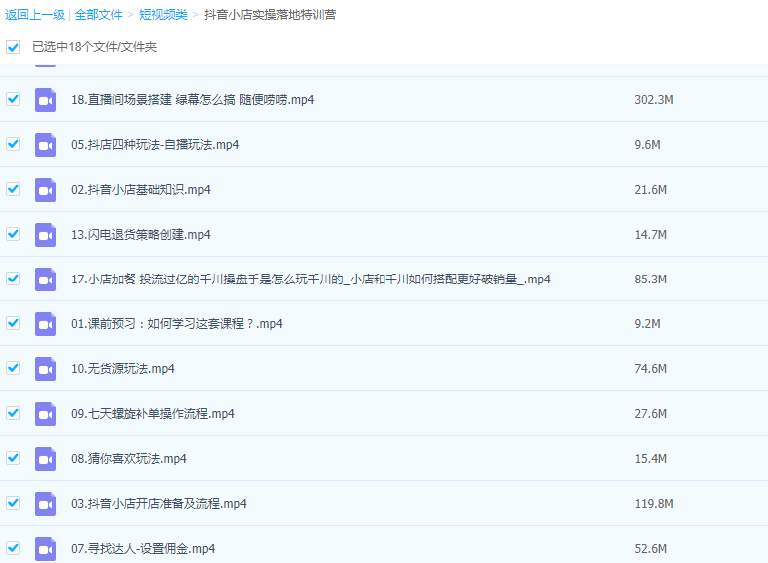Open file 10.无货源玩法.mp4
The image size is (768, 563).
point(123,369)
